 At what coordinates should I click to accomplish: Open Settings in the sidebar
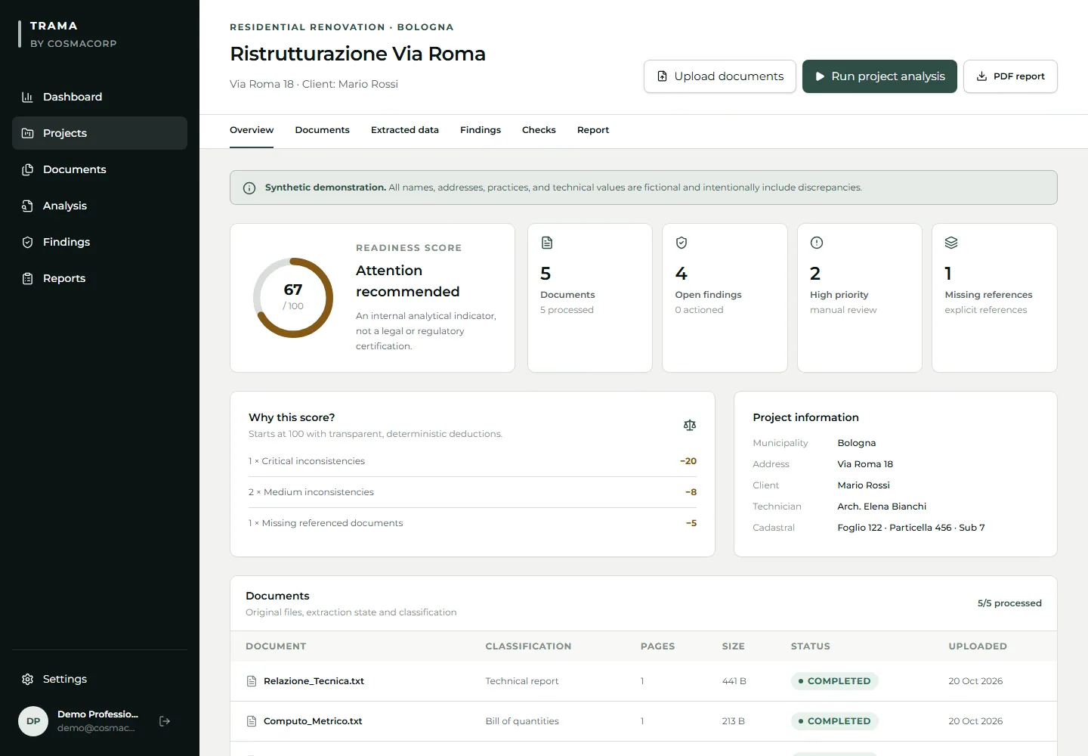coord(100,679)
